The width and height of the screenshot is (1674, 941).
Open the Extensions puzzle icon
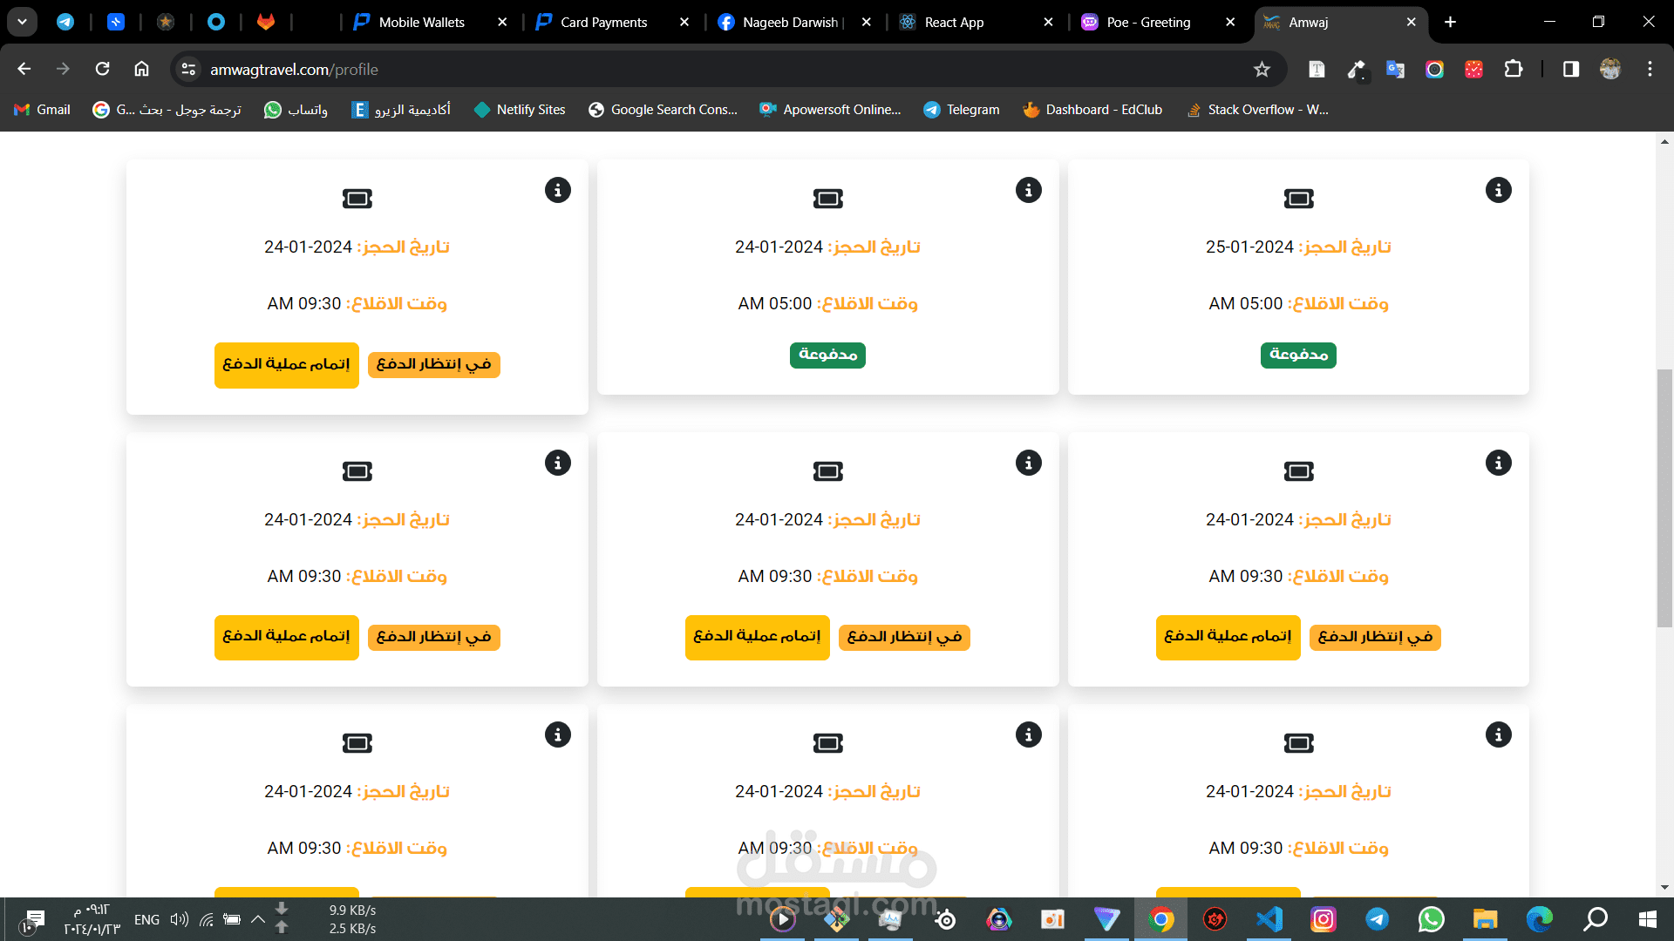coord(1514,70)
